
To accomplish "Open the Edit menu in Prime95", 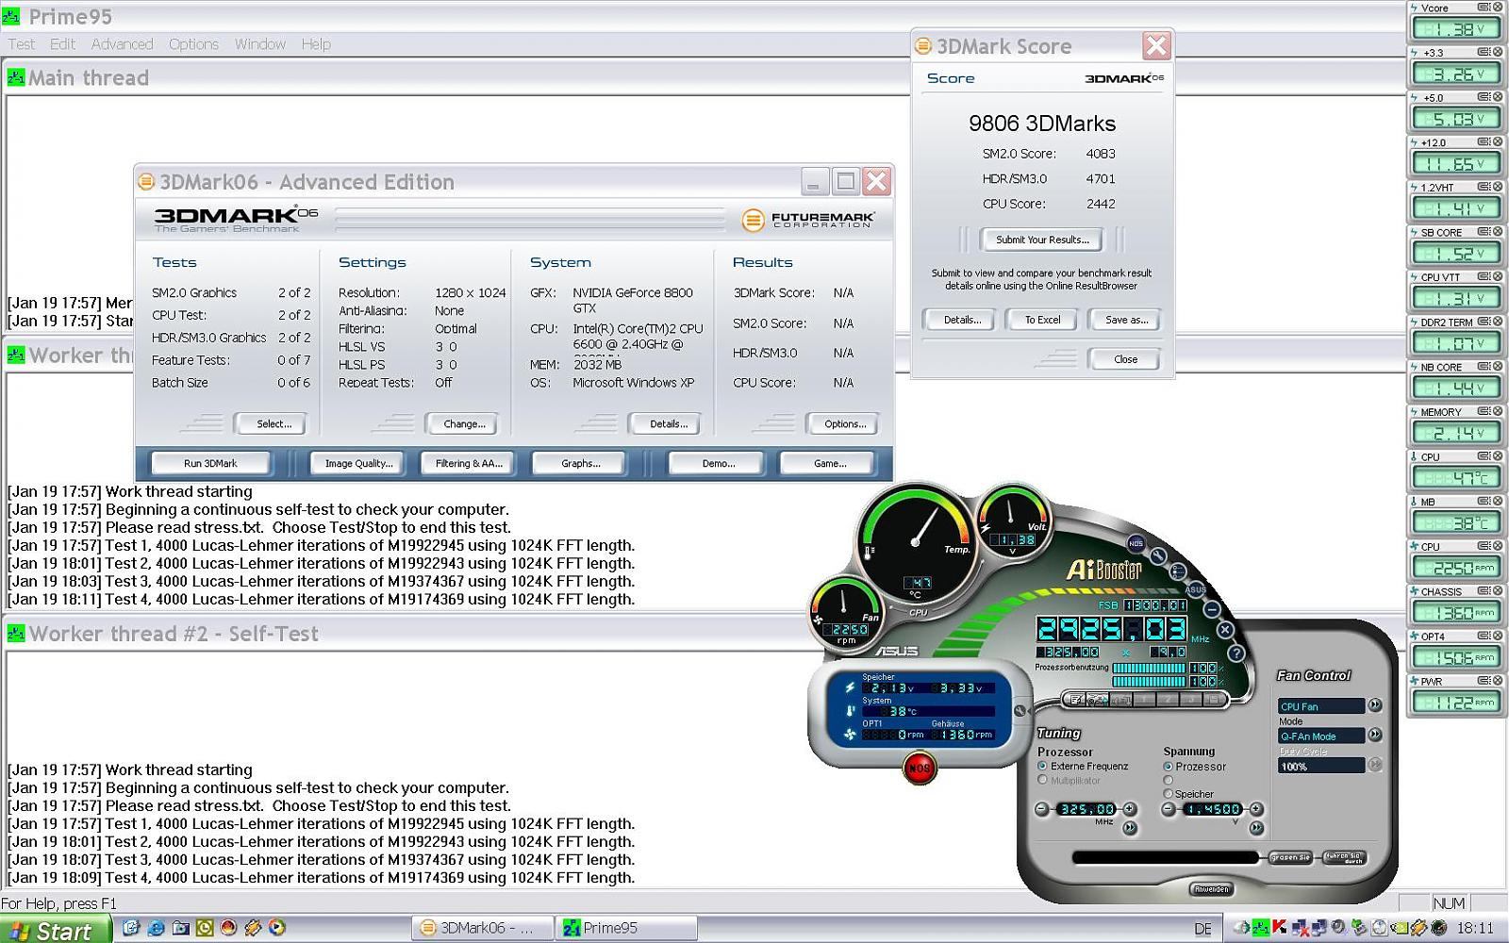I will [63, 44].
